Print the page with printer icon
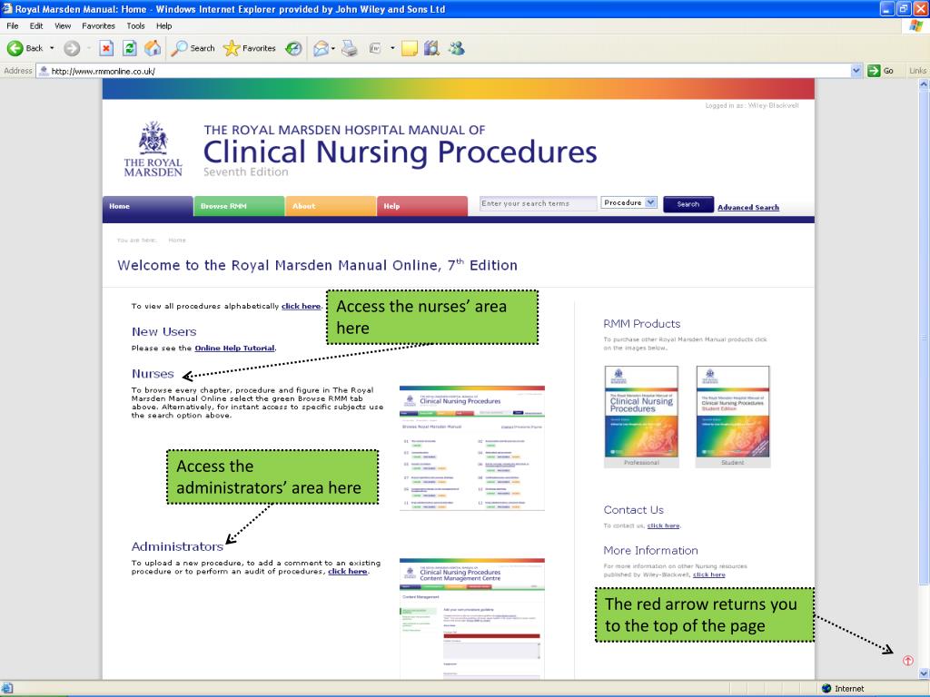 [x=350, y=48]
